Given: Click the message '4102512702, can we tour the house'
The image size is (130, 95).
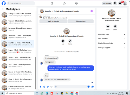Looking at the screenshot, I should pyautogui.click(x=57, y=79).
